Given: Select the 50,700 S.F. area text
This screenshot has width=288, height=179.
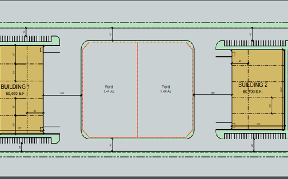Looking at the screenshot, I should (253, 92).
